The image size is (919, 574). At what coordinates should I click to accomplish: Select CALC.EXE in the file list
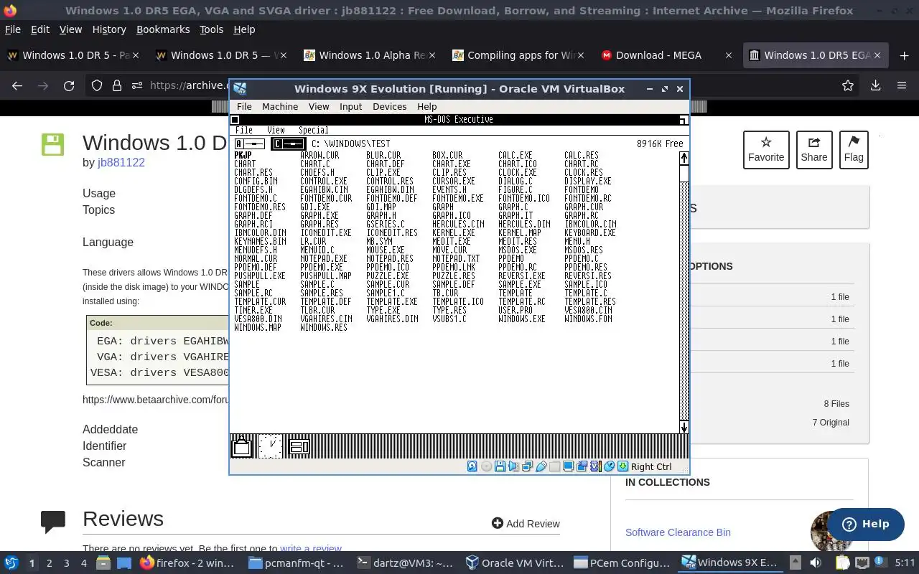click(516, 155)
